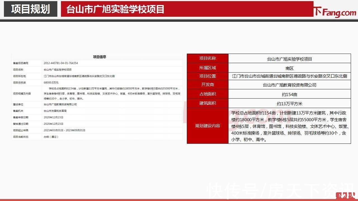The height and width of the screenshot is (201, 358).
Task: Click the 约154亩 value cell
Action: click(289, 94)
